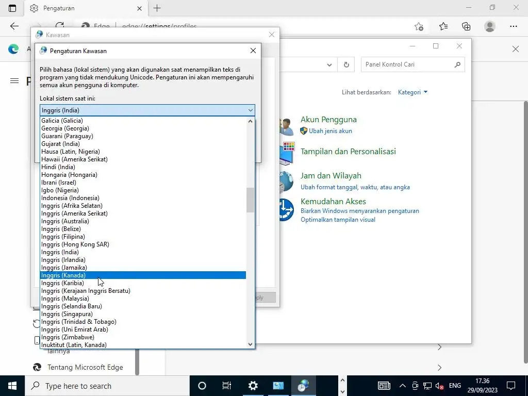Select Inggris (Kanada) highlighted item
Image resolution: width=528 pixels, height=396 pixels.
(x=143, y=275)
